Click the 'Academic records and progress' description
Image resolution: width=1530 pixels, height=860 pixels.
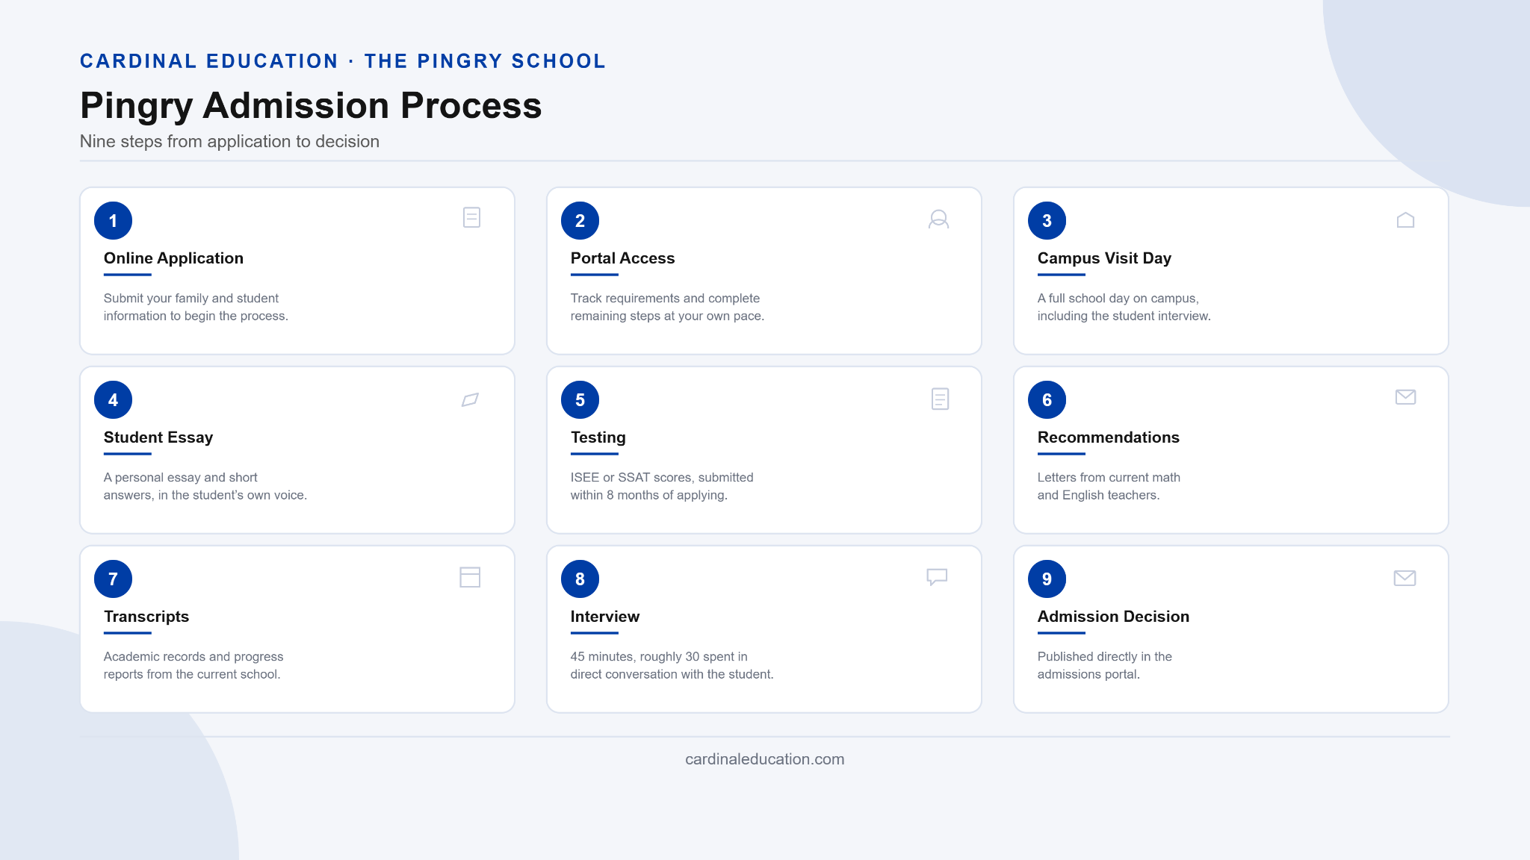(x=193, y=665)
